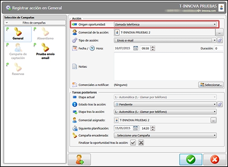The height and width of the screenshot is (167, 228).
Task: Click the Seleccionar... button
Action: [211, 85]
